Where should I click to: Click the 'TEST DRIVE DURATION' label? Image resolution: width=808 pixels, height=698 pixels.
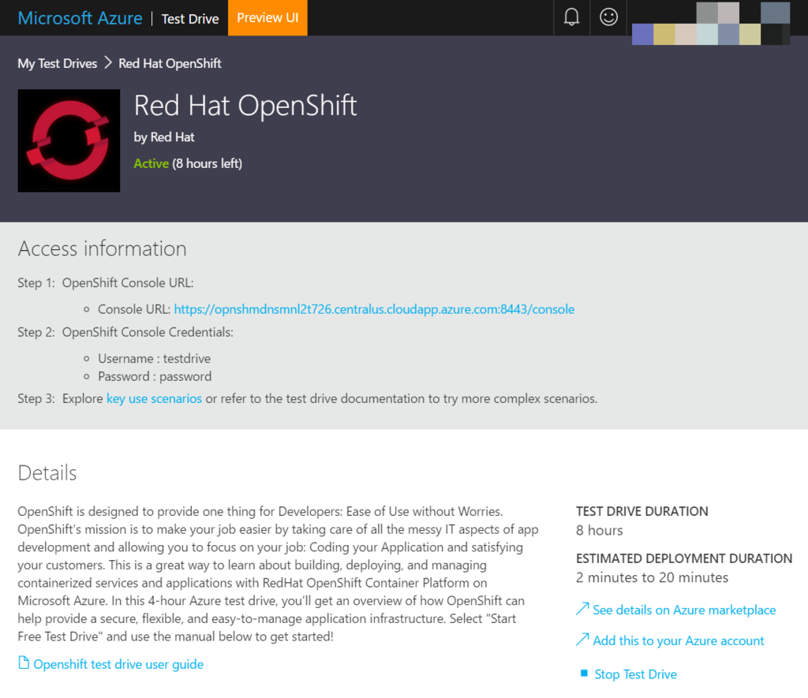pos(642,512)
